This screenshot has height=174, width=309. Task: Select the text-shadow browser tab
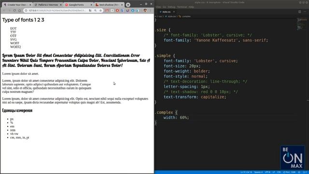tap(109, 5)
